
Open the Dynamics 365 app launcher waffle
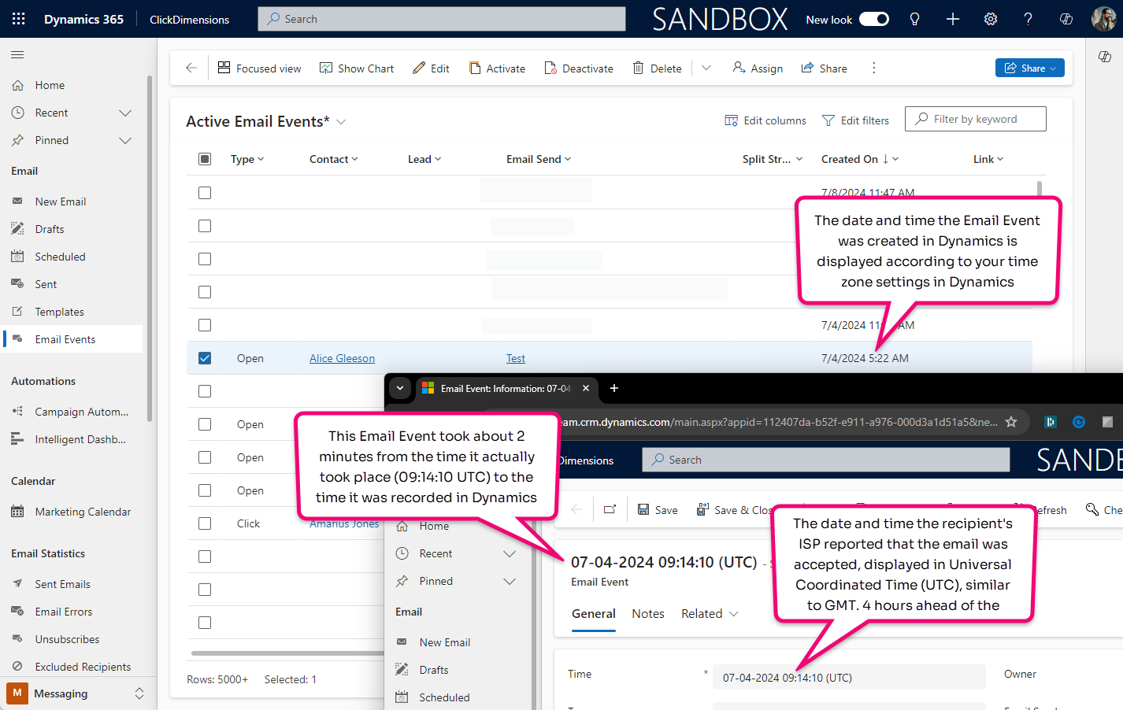(18, 19)
